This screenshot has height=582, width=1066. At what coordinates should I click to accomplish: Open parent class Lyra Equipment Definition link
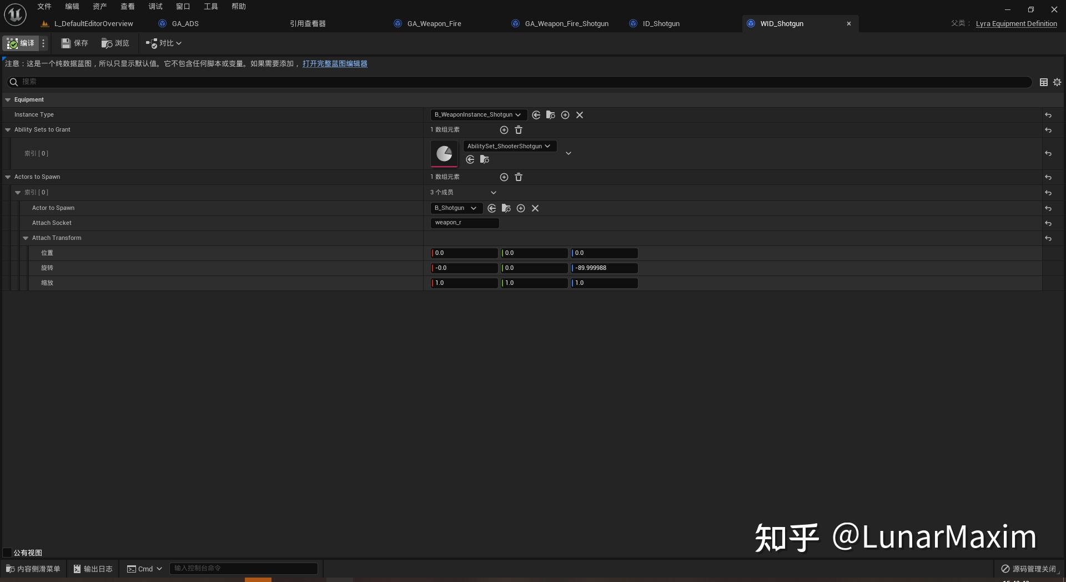(1016, 24)
